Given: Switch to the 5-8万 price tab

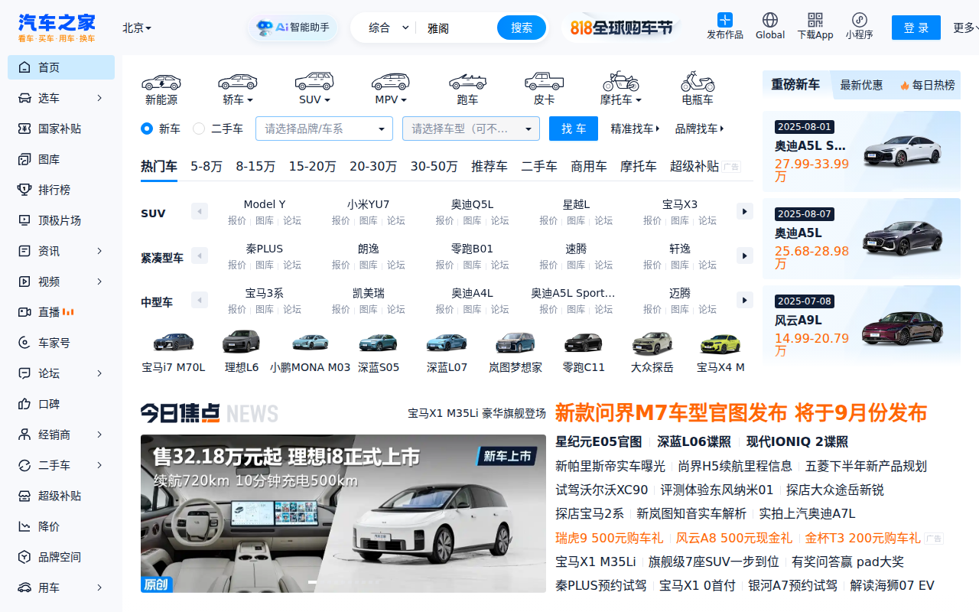Looking at the screenshot, I should pos(207,166).
